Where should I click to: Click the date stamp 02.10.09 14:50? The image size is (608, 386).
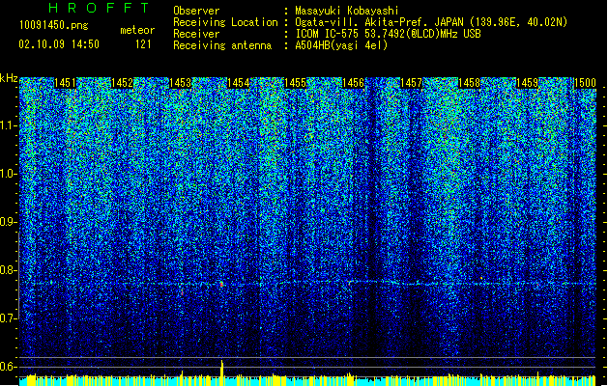click(x=59, y=44)
